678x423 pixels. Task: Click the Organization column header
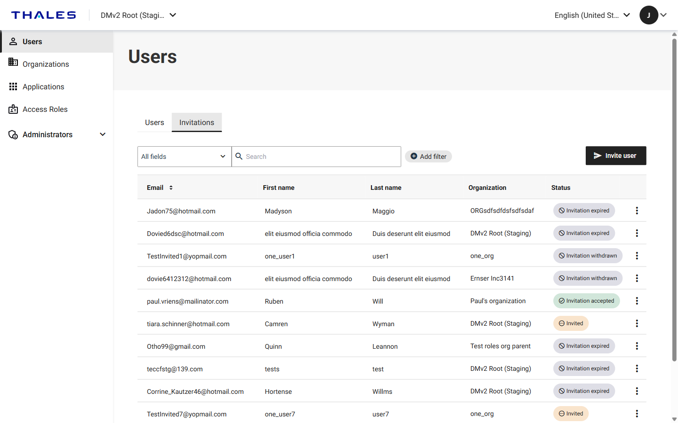coord(487,188)
